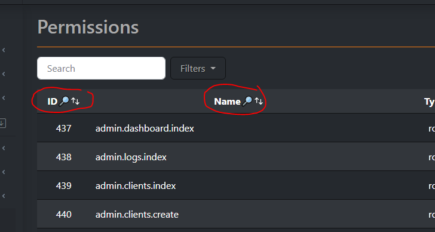Select the admin.clients.index permission row
This screenshot has width=435, height=232.
coord(236,185)
